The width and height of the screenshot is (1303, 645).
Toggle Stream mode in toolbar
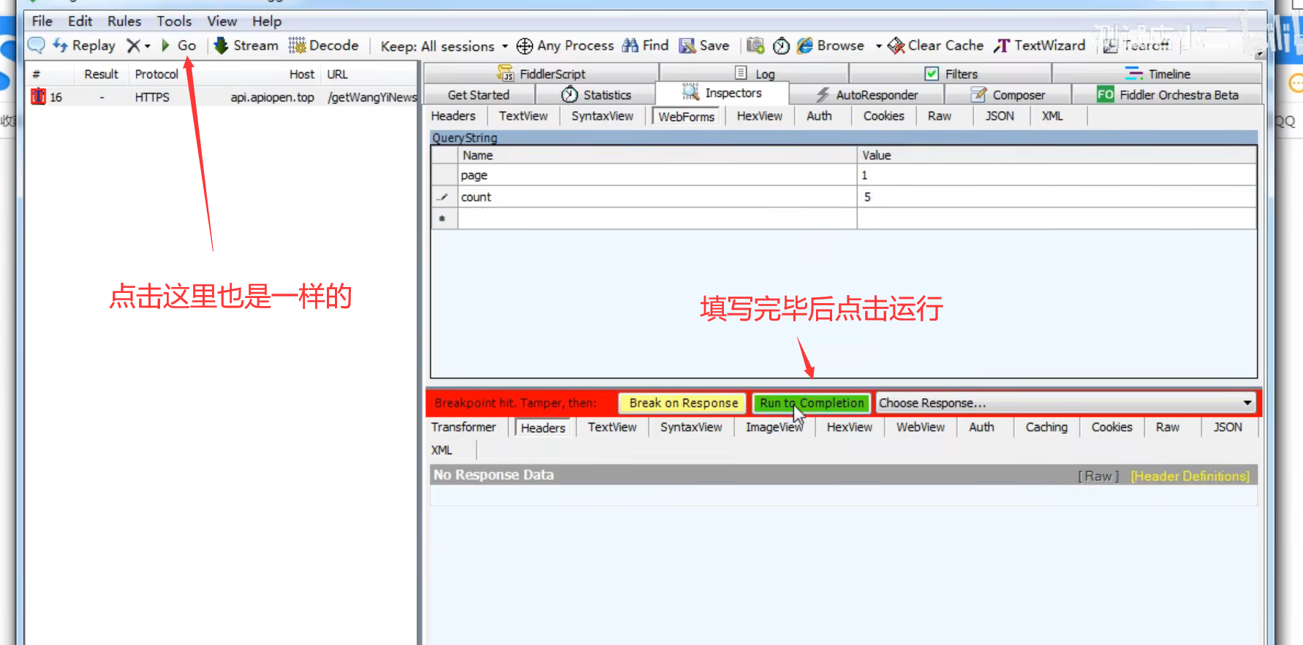[246, 45]
